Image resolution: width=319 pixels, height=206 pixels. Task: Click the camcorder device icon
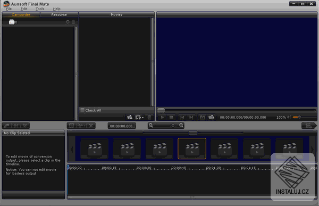[13, 22]
